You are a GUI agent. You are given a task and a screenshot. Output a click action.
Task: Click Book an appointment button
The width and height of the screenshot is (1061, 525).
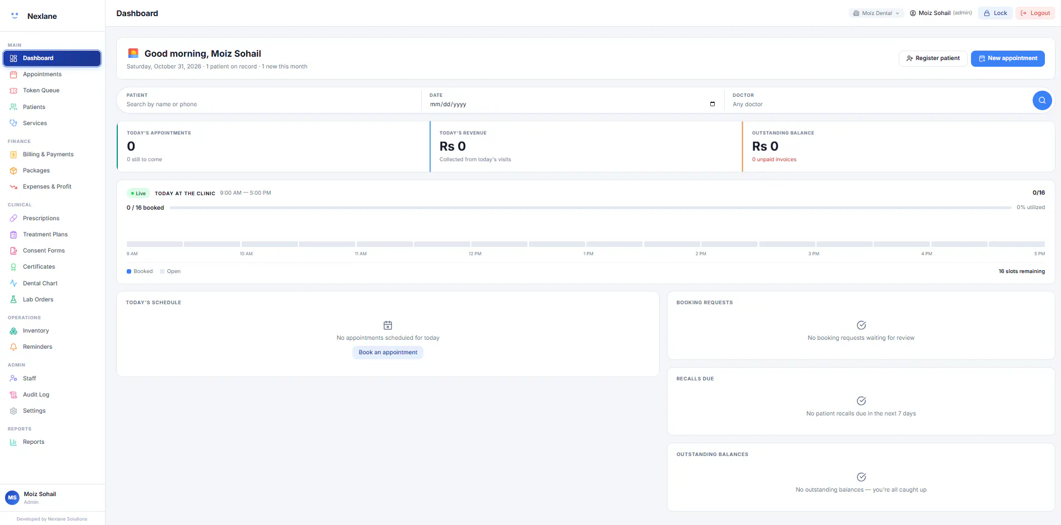pyautogui.click(x=388, y=353)
